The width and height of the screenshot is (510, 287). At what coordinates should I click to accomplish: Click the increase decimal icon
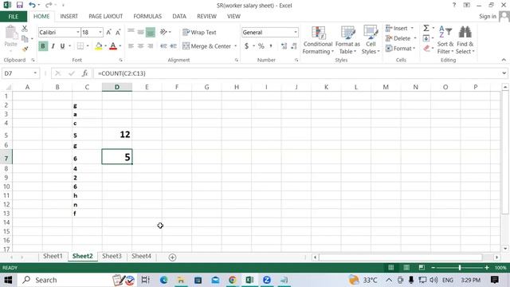284,46
